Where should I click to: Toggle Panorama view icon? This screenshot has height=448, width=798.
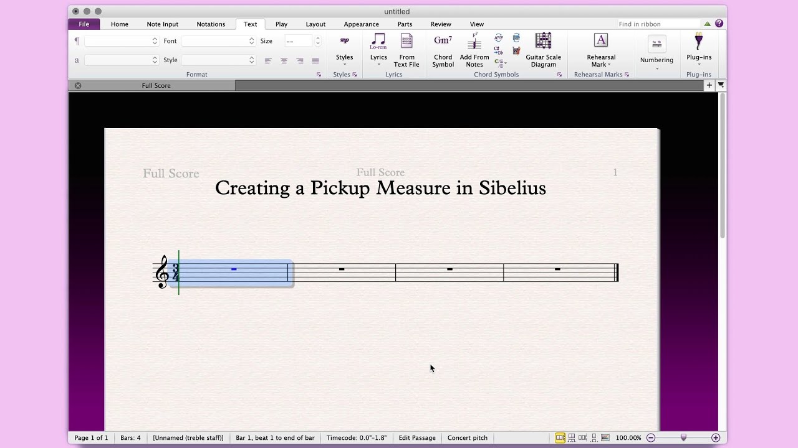tap(605, 437)
